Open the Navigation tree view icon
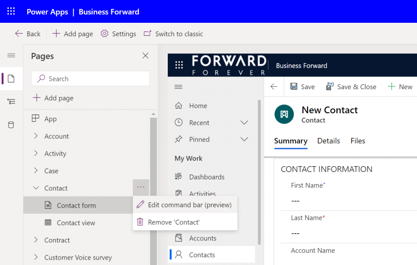This screenshot has width=417, height=265. click(x=11, y=101)
